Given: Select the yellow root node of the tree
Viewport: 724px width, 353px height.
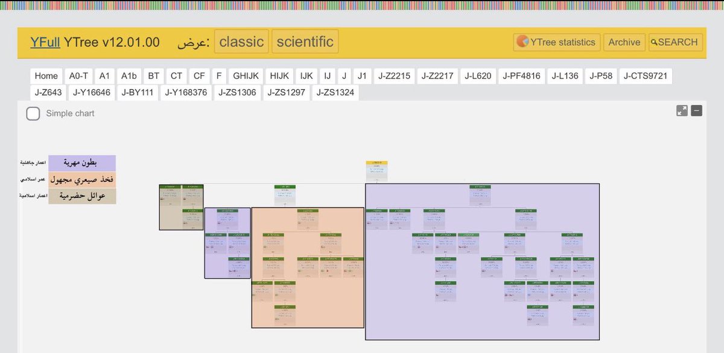Looking at the screenshot, I should [x=376, y=171].
